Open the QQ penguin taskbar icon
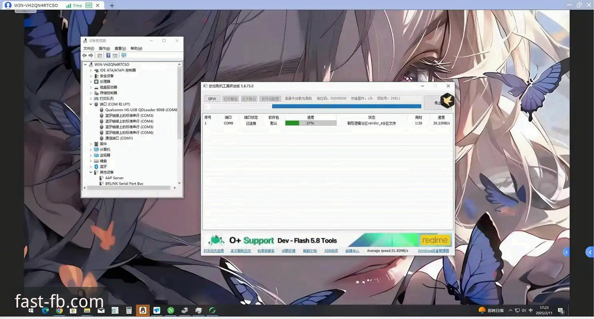Image resolution: width=594 pixels, height=319 pixels. [143, 311]
